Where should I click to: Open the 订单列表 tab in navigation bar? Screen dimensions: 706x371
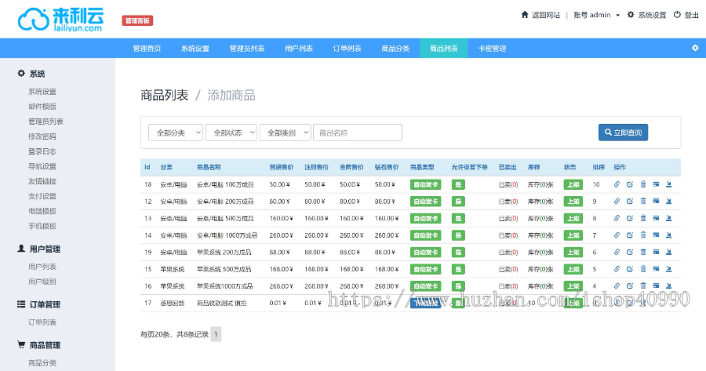tap(347, 49)
